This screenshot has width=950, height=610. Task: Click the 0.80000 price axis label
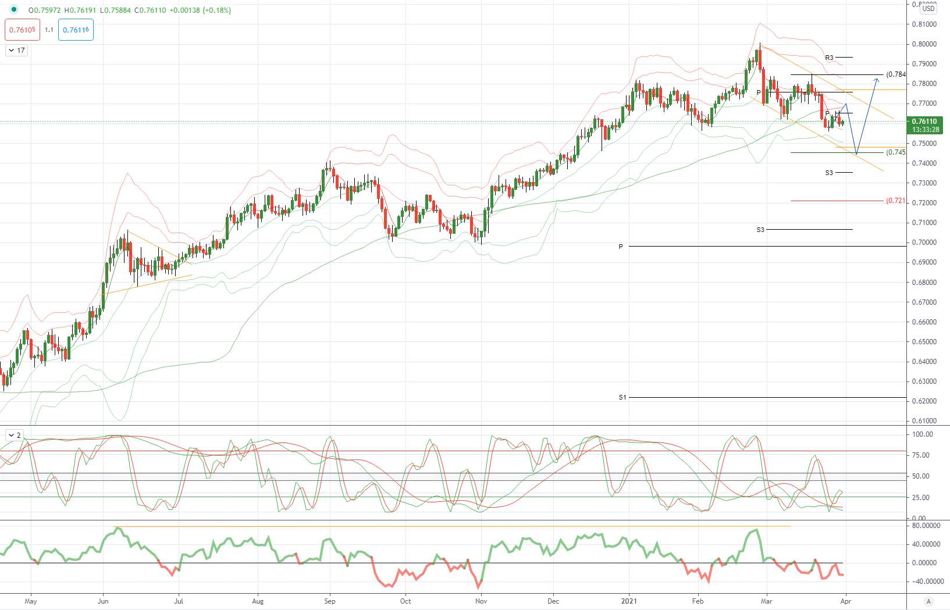(x=924, y=44)
